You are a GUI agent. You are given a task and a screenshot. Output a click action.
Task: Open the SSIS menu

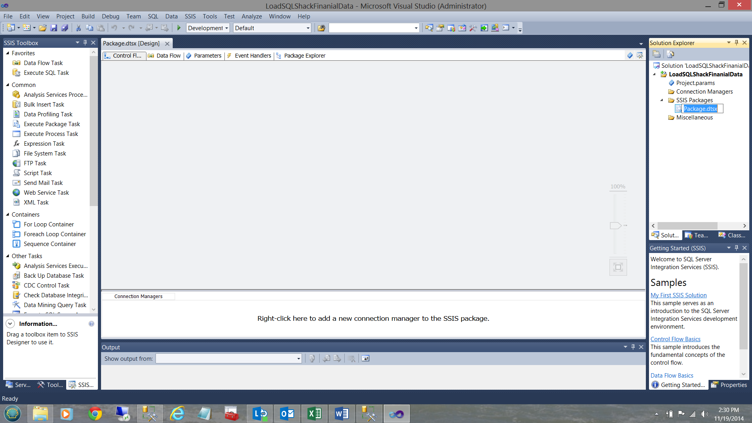(x=190, y=16)
